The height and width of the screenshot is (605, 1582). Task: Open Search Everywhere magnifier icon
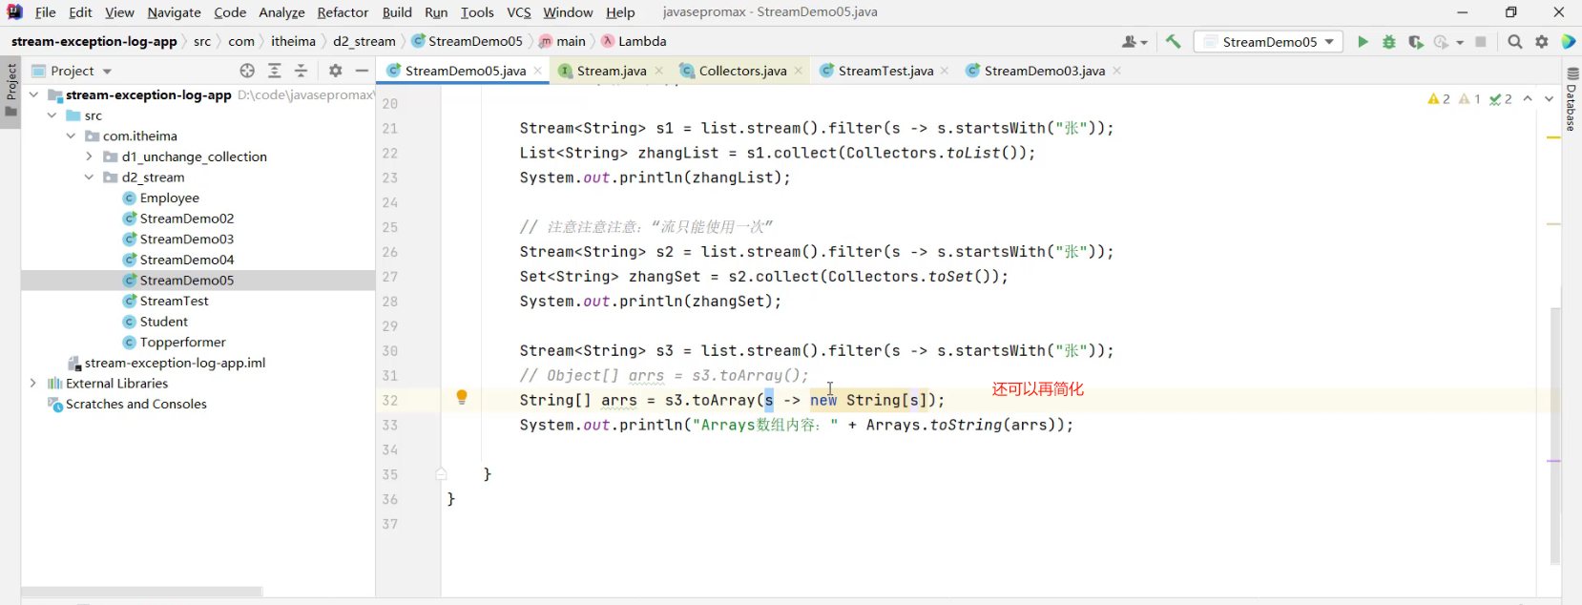(x=1515, y=42)
